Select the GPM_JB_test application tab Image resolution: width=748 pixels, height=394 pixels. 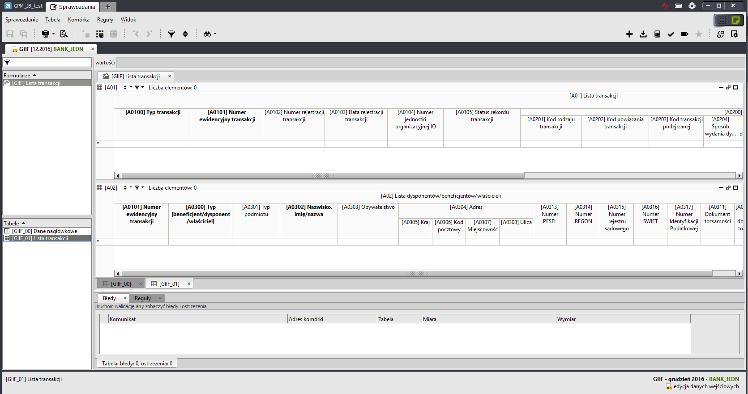23,6
